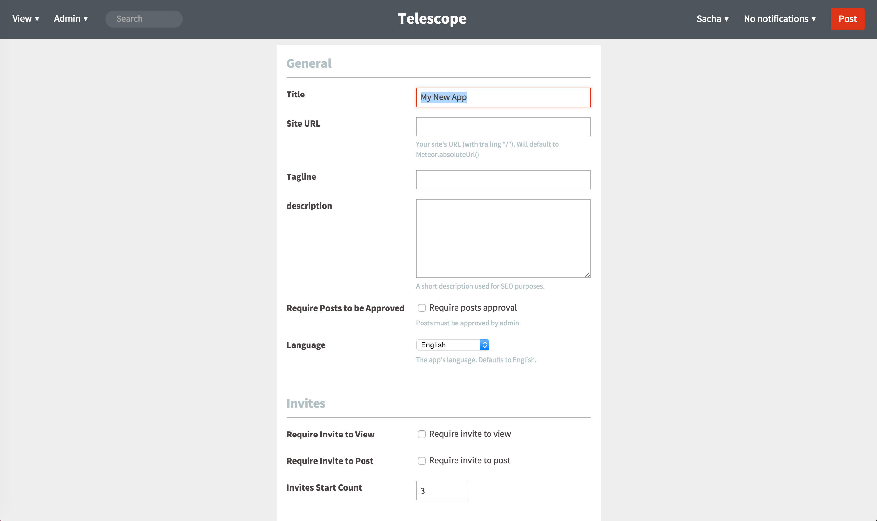
Task: Click the 'Site URL' field label
Action: tap(303, 124)
